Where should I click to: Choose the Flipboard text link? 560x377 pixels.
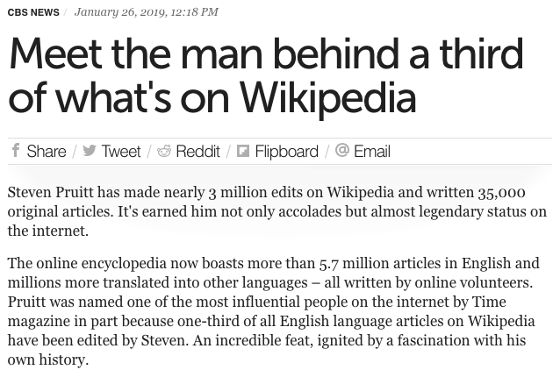click(x=286, y=152)
